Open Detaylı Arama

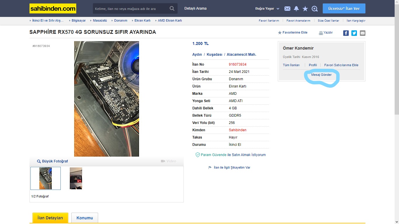tap(195, 8)
